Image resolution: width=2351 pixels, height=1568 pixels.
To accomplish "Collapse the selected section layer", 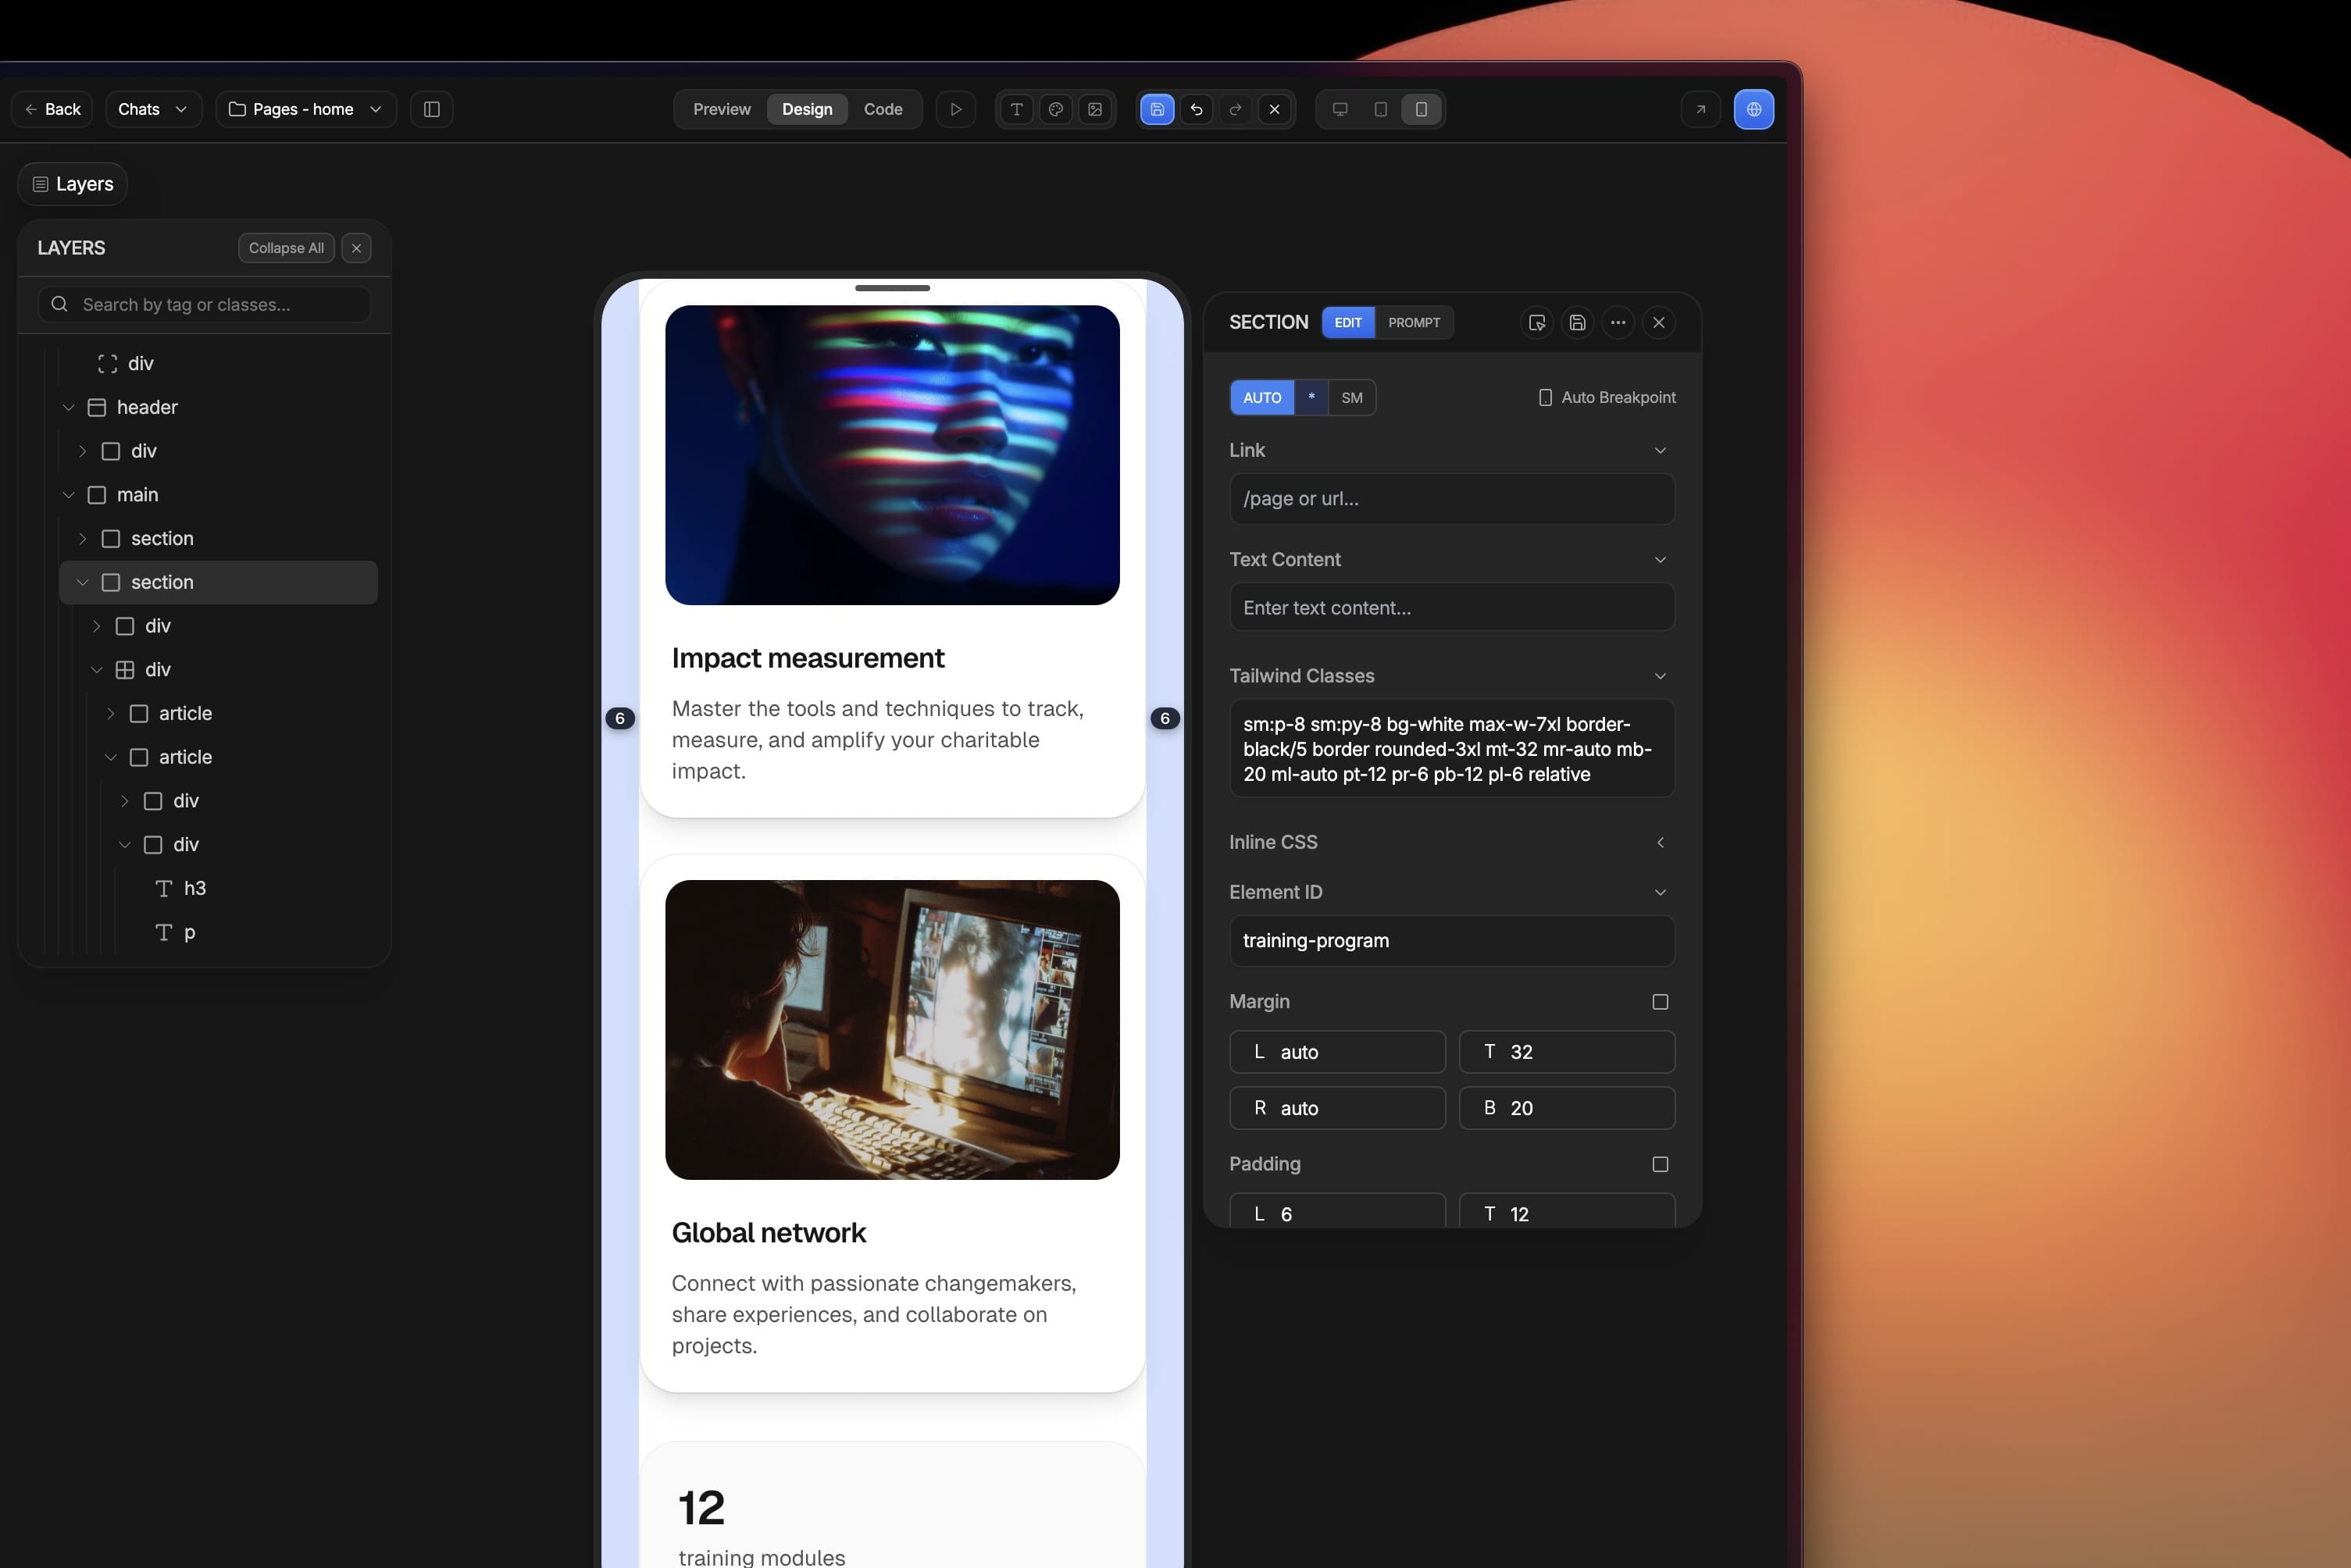I will (83, 582).
